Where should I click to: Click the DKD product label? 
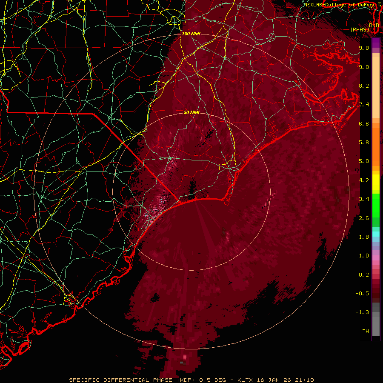pyautogui.click(x=374, y=25)
